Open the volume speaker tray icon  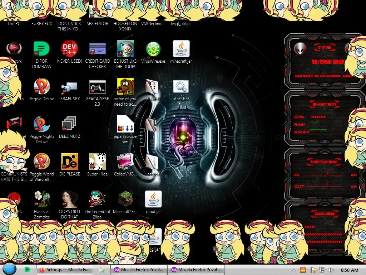click(x=330, y=270)
